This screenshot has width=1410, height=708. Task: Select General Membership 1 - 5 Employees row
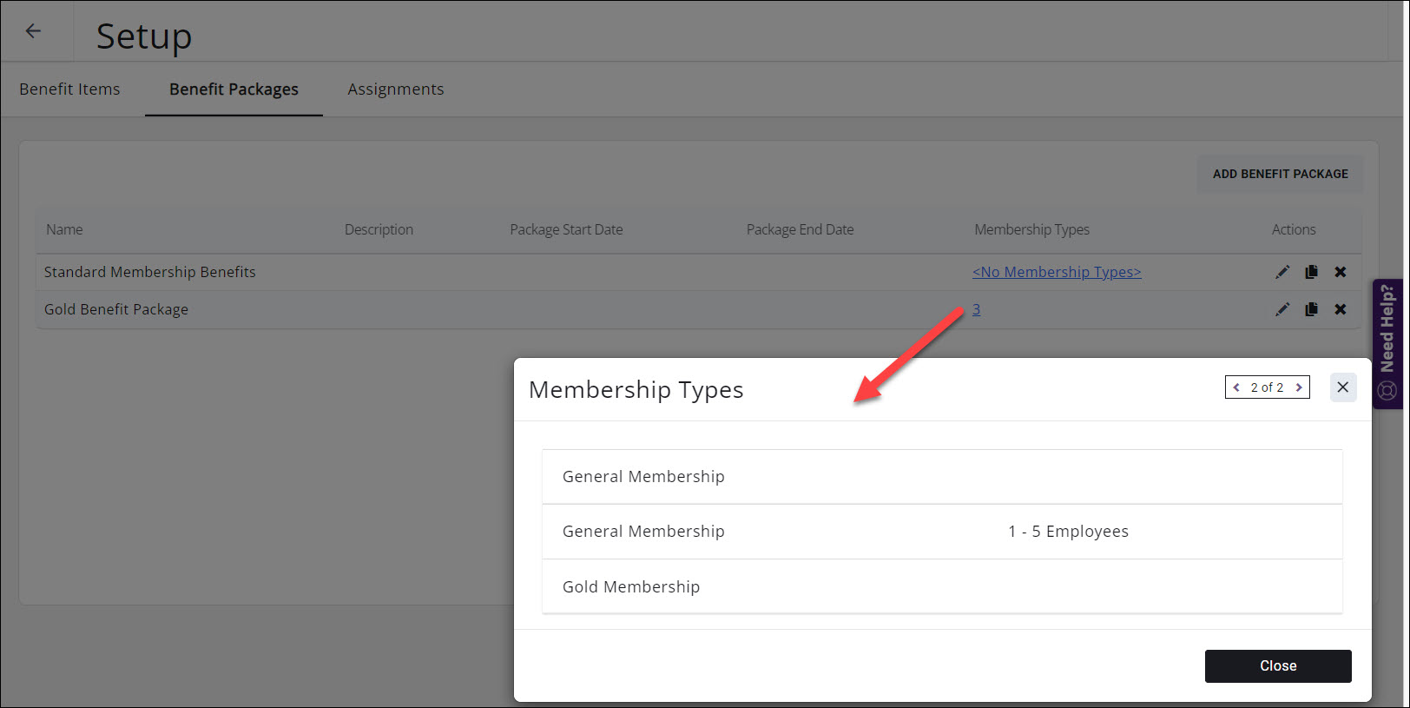click(941, 532)
